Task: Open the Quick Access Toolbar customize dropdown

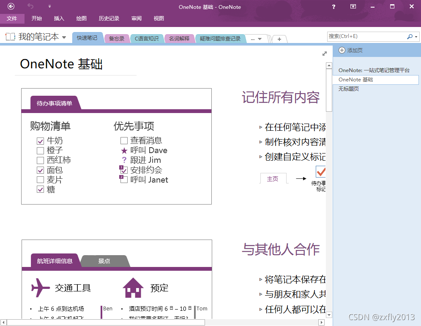Action: [49, 7]
